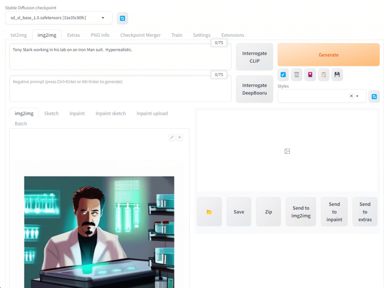
Task: Clear prompt with the trash icon
Action: (x=297, y=75)
